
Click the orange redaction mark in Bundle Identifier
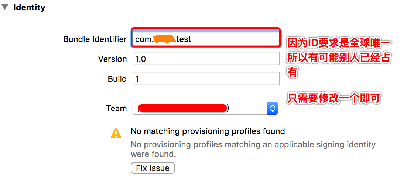(x=164, y=39)
